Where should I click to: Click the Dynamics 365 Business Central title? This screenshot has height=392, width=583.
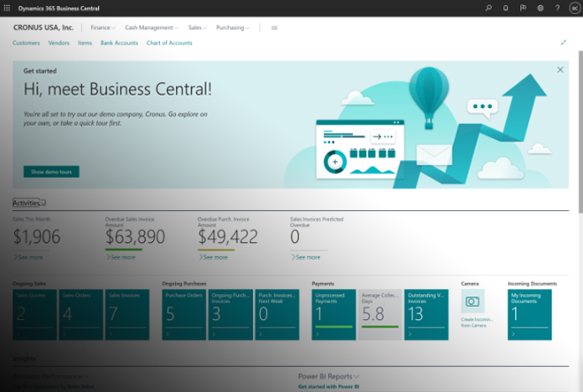(x=59, y=8)
